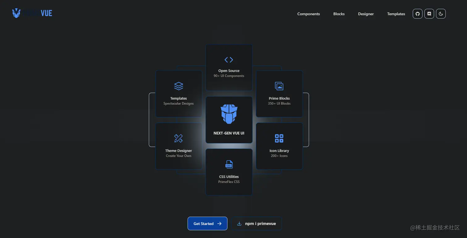The width and height of the screenshot is (467, 238).
Task: Click the CSS file icon
Action: coord(229,164)
